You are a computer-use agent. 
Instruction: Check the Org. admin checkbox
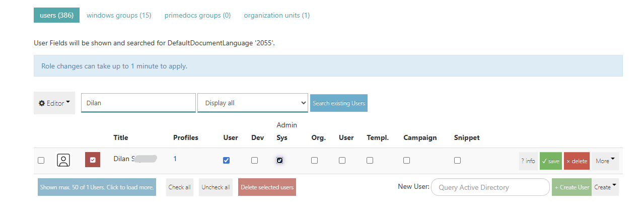click(314, 160)
